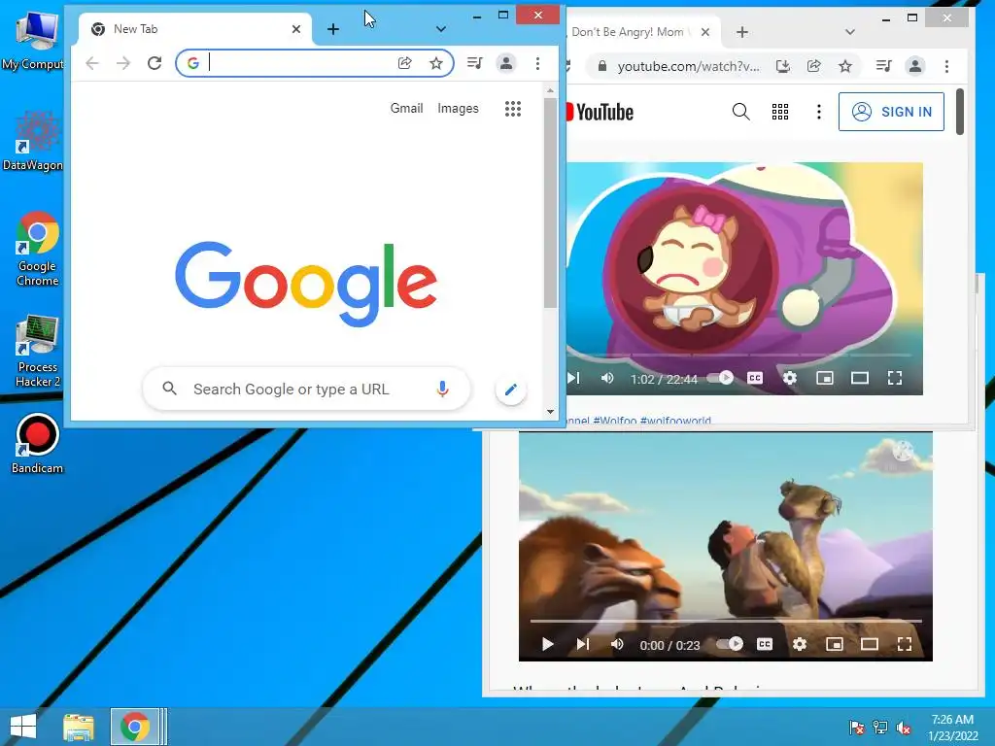Close the Don't Be Angry! Mom tab
Viewport: 995px width, 746px height.
pos(705,32)
